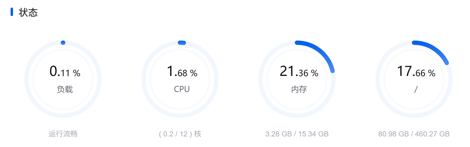470x147 pixels.
Task: Click the CPU usage gauge circle
Action: tap(180, 79)
